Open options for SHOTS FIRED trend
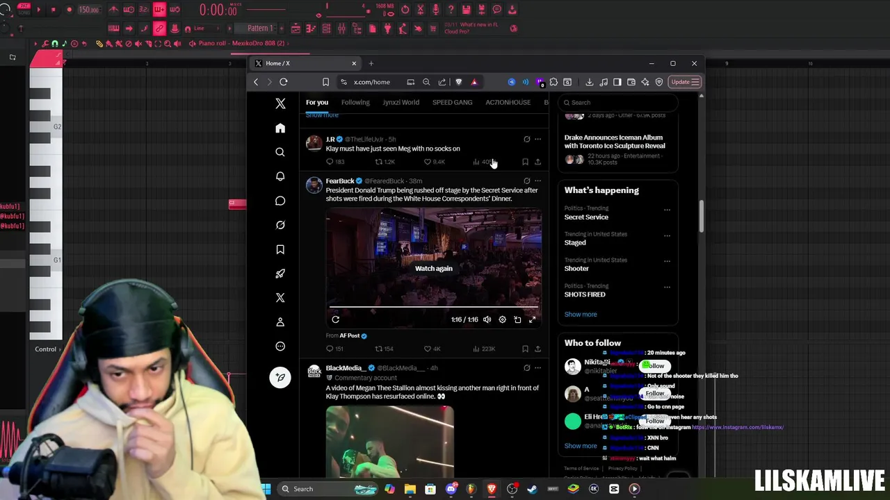Image resolution: width=890 pixels, height=500 pixels. tap(667, 287)
